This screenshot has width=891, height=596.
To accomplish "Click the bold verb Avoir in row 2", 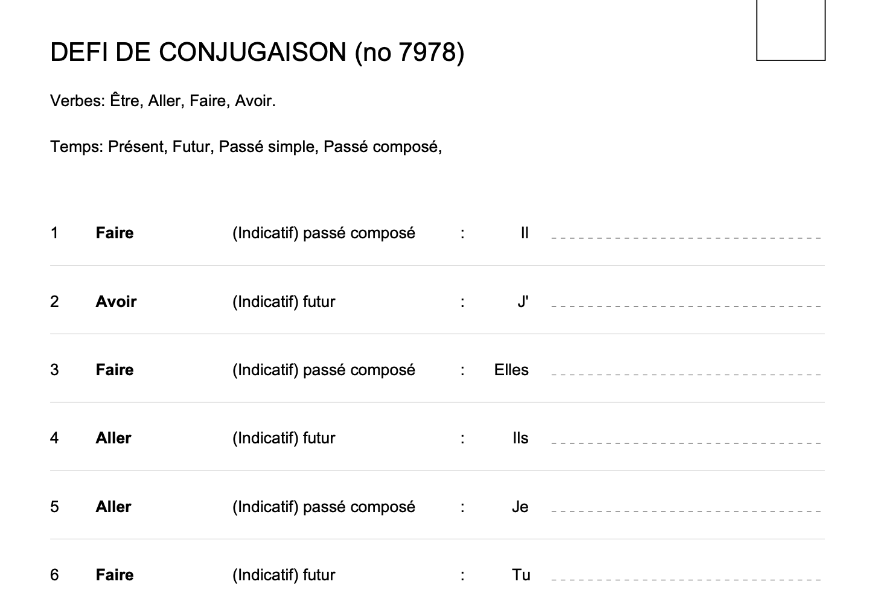I will (116, 302).
